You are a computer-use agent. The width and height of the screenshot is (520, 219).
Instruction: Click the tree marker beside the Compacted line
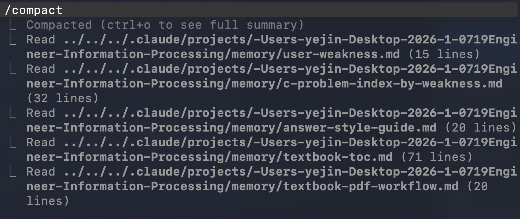coord(13,25)
